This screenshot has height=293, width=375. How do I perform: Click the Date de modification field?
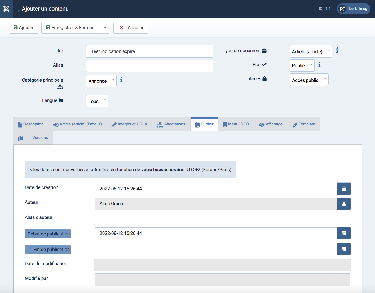(222, 265)
